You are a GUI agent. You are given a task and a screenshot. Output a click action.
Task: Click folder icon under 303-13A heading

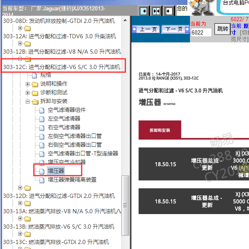tap(27, 219)
